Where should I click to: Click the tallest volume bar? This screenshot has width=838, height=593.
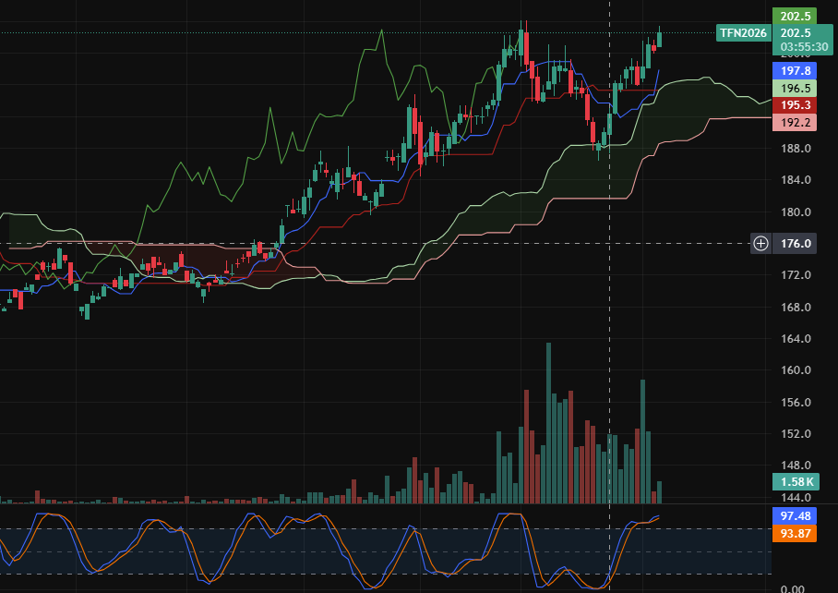[548, 423]
